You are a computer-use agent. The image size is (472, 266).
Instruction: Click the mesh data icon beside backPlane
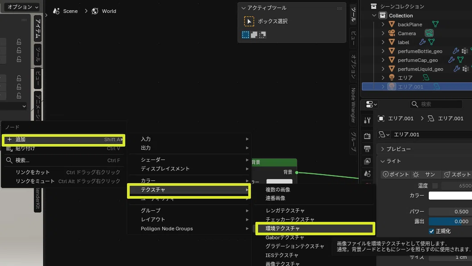click(x=435, y=24)
